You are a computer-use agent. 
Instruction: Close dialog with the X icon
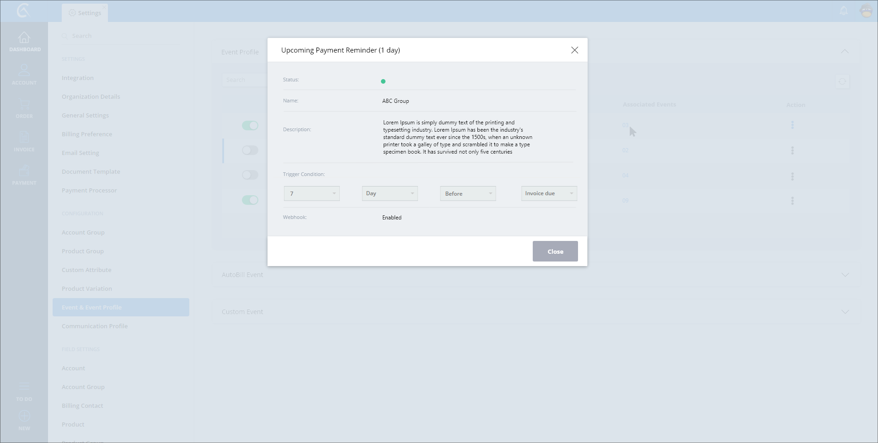point(574,50)
